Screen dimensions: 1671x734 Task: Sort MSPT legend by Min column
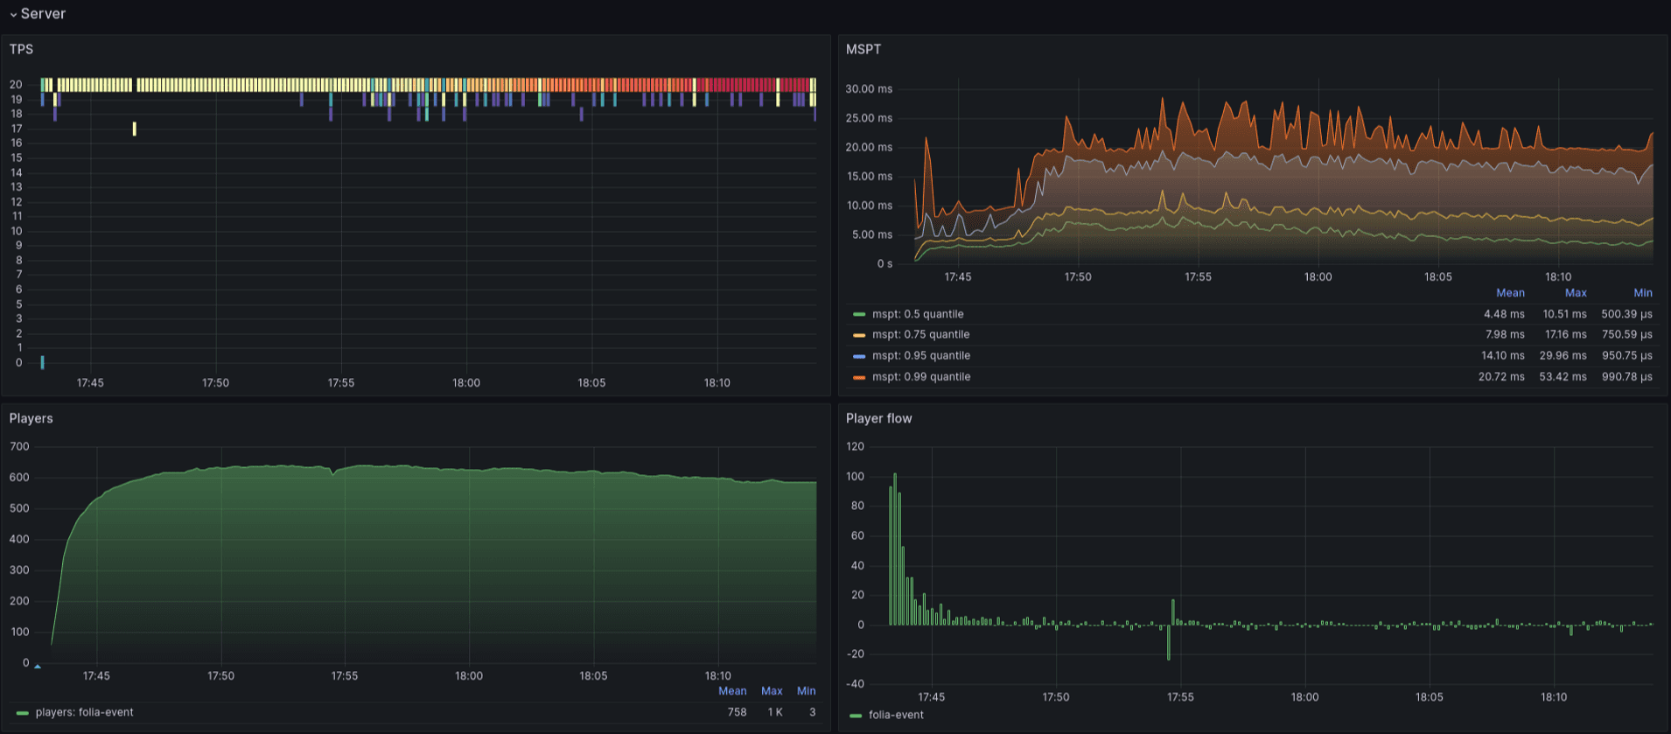pyautogui.click(x=1643, y=293)
